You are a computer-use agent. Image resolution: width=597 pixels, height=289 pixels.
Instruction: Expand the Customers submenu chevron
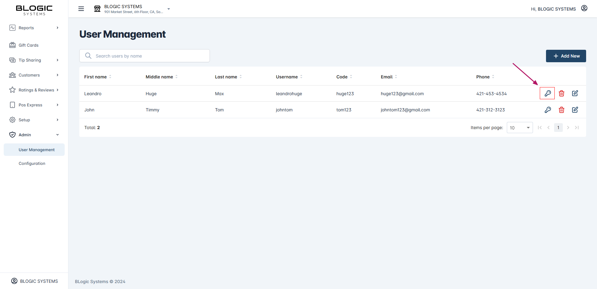[58, 75]
